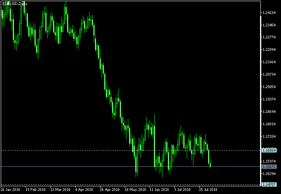Viewport: 281px width, 194px height.
Task: Click the 1.18014 price scale value
Action: pos(269,124)
